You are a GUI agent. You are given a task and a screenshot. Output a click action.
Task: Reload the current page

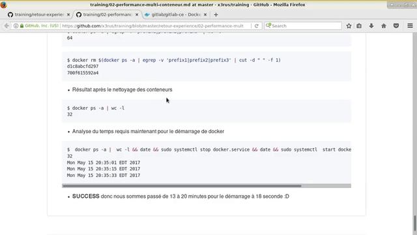click(256, 26)
